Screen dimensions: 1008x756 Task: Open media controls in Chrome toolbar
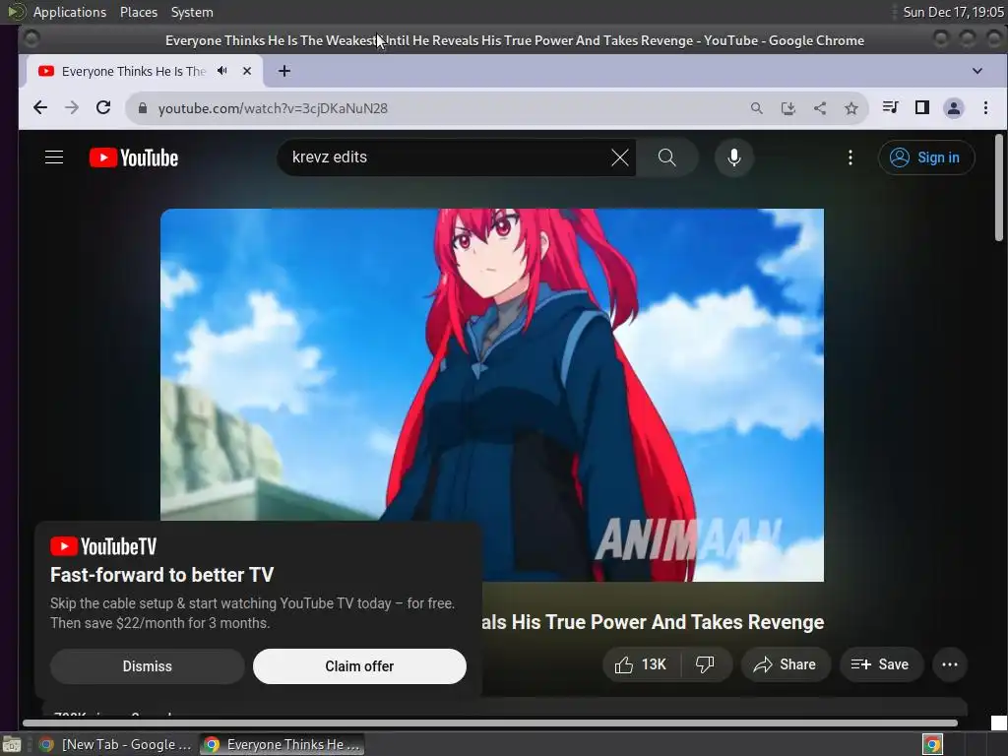point(890,107)
